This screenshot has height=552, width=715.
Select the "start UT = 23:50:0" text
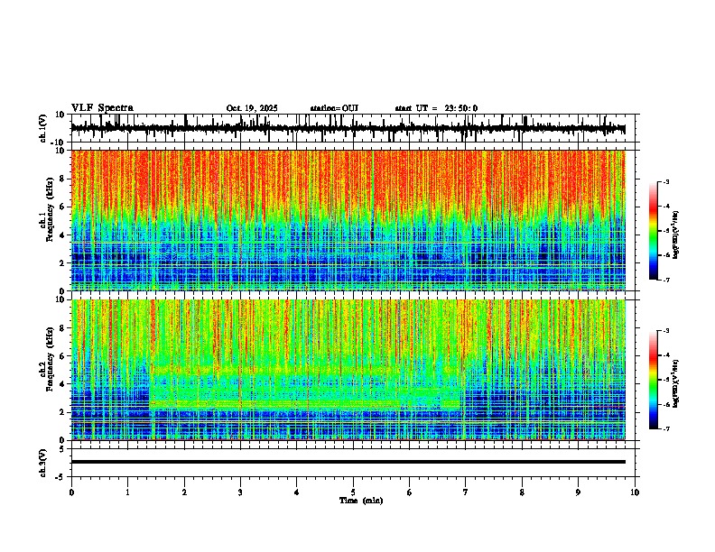click(436, 108)
